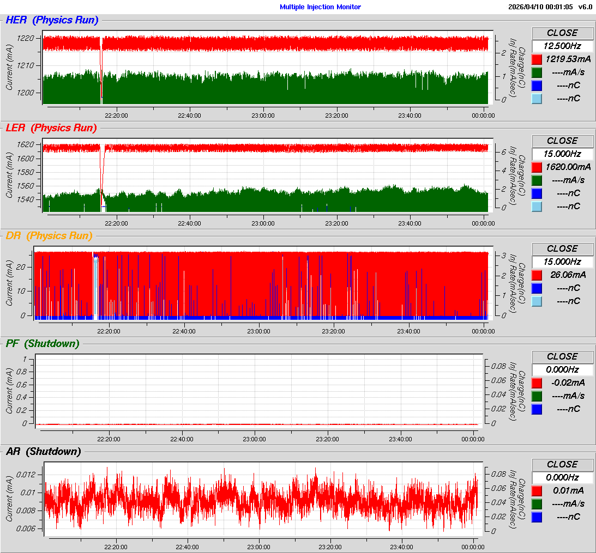This screenshot has height=553, width=596.
Task: Click the HER red current swatch
Action: click(537, 59)
